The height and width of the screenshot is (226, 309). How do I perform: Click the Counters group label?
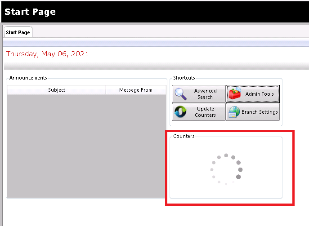tap(184, 136)
